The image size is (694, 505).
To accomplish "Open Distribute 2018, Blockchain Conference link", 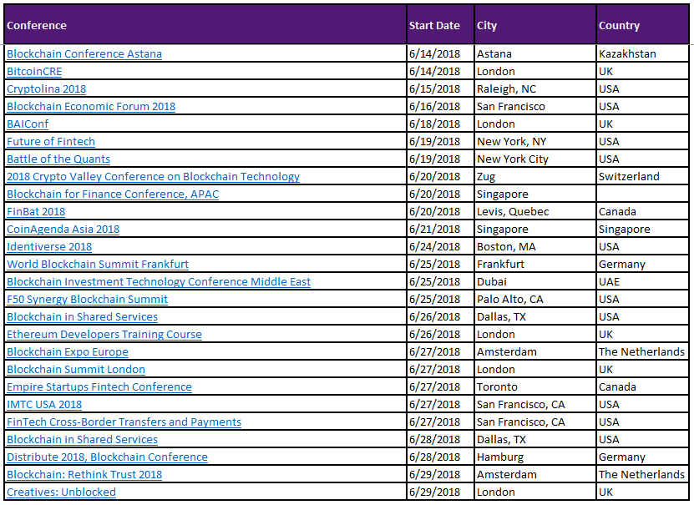I will coord(107,457).
